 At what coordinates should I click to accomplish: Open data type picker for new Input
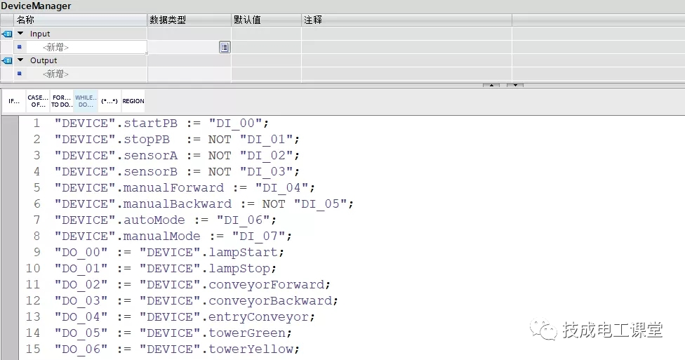pos(225,47)
